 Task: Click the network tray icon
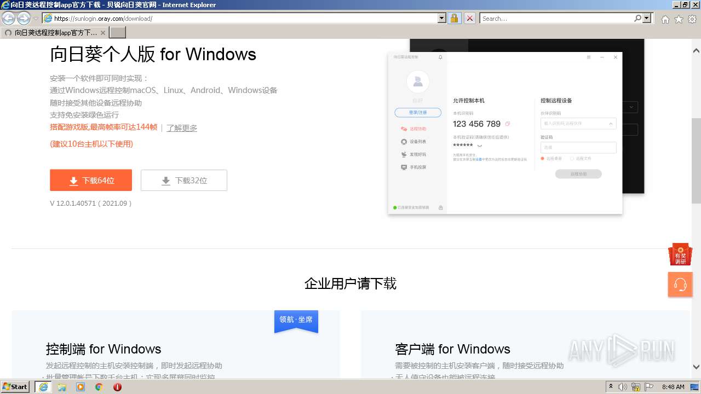click(x=636, y=387)
